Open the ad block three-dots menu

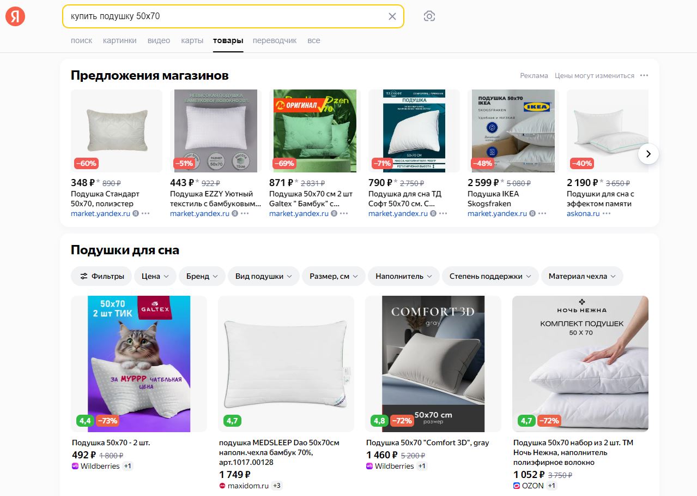click(x=644, y=75)
